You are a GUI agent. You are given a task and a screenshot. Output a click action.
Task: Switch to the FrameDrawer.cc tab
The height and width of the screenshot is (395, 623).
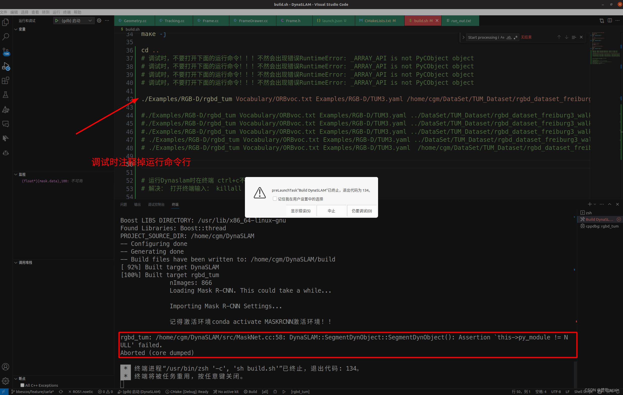[x=253, y=21]
